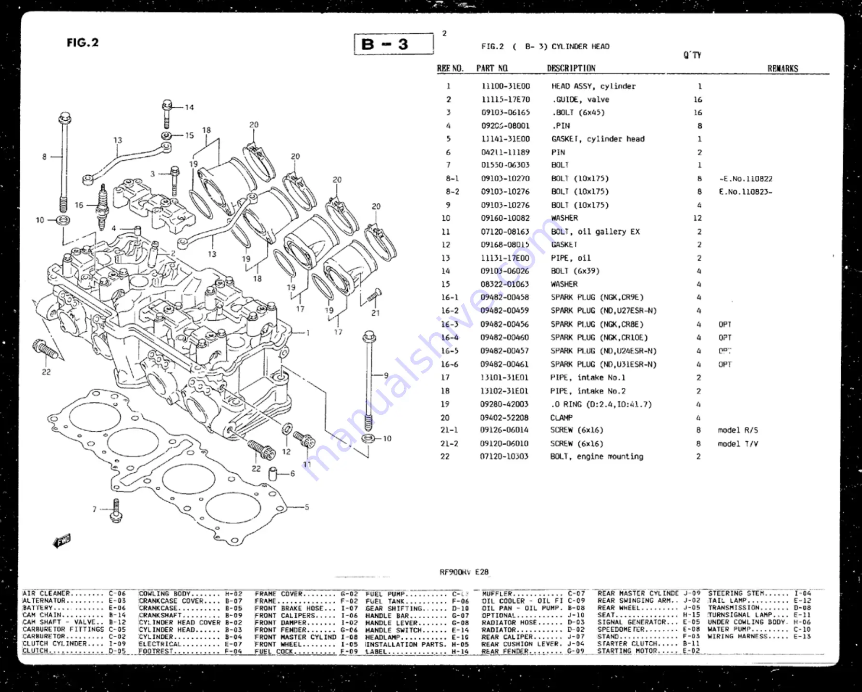862x692 pixels.
Task: Click remark "E.No.110823-"
Action: 745,192
